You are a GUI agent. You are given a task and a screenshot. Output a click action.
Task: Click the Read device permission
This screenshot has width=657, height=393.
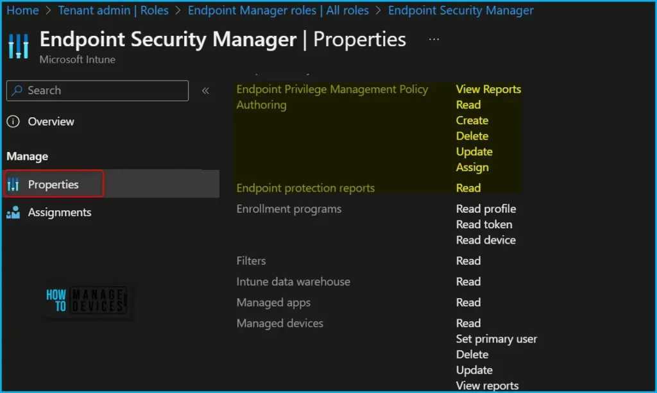(x=486, y=240)
